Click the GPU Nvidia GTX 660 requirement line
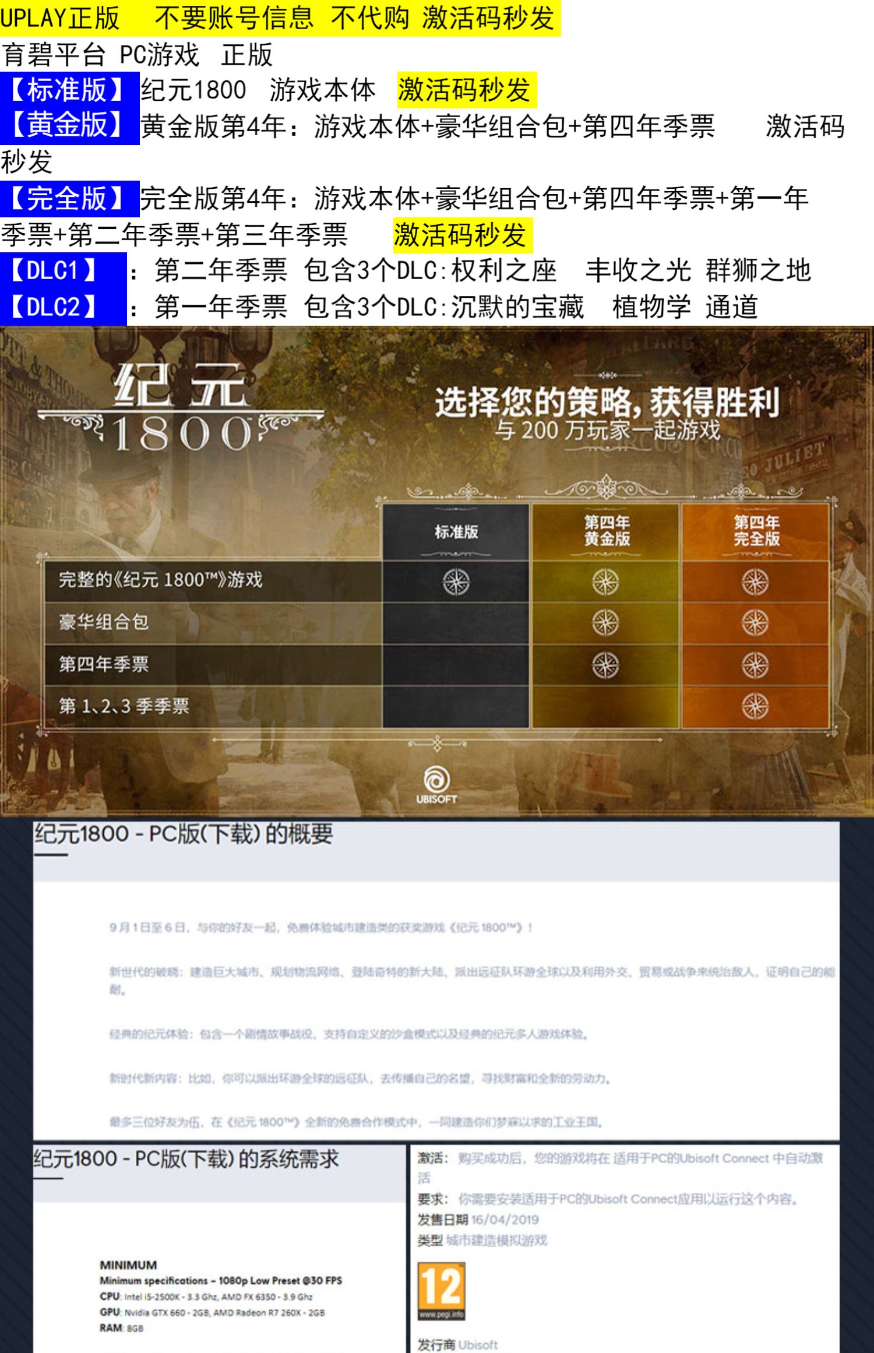874x1353 pixels. tap(212, 1312)
